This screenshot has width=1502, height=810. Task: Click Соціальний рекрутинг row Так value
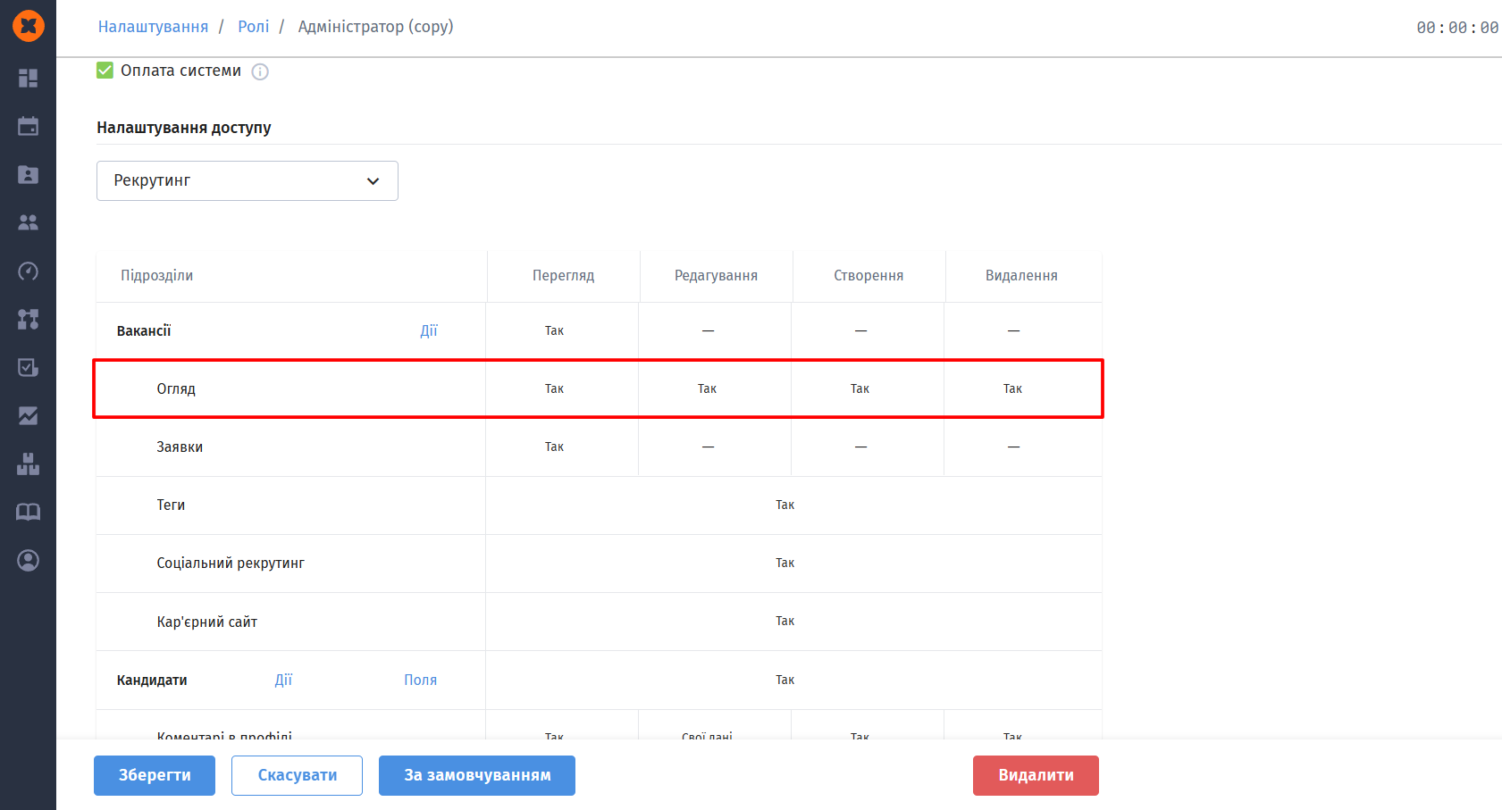(x=785, y=563)
